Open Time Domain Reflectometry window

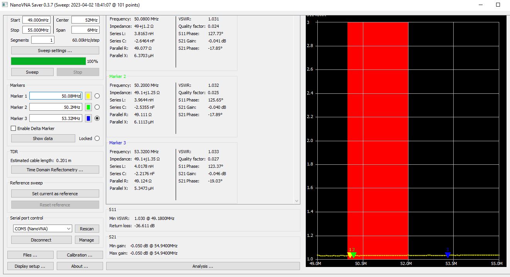coord(55,170)
